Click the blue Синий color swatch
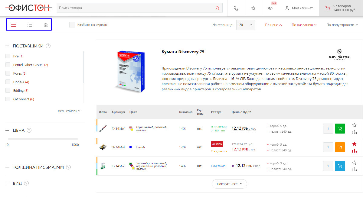 (x=130, y=147)
